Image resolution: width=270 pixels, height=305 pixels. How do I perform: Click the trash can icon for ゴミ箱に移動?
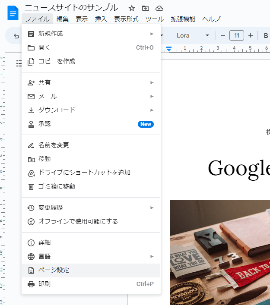[x=31, y=187]
